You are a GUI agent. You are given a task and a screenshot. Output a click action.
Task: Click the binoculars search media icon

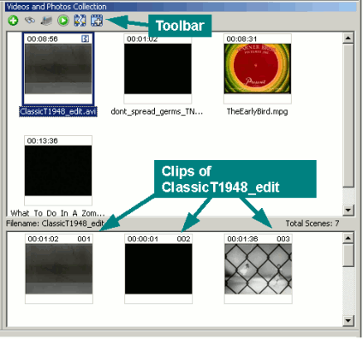pos(30,21)
